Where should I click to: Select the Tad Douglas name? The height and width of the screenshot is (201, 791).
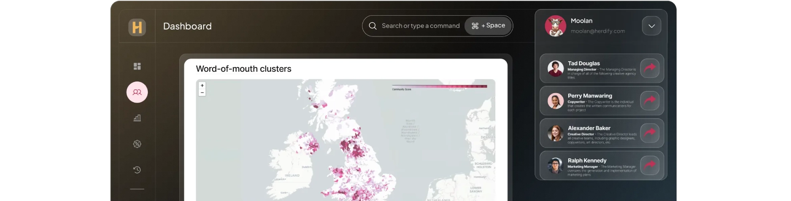point(584,63)
